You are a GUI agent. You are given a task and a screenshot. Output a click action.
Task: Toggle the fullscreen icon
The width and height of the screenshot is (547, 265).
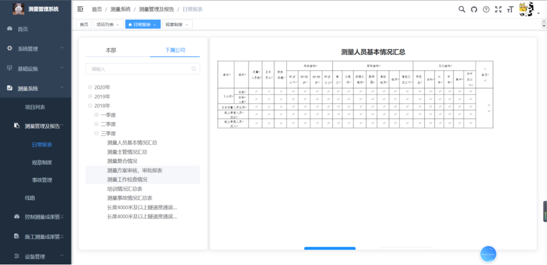point(498,9)
